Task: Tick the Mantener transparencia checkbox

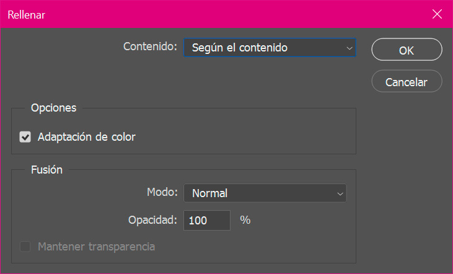Action: pos(25,247)
